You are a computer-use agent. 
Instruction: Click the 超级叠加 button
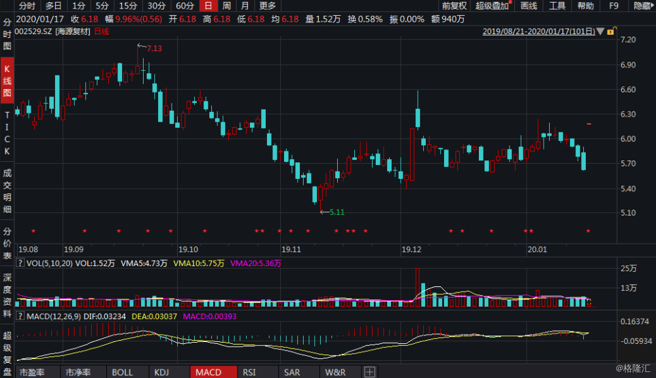pyautogui.click(x=492, y=6)
